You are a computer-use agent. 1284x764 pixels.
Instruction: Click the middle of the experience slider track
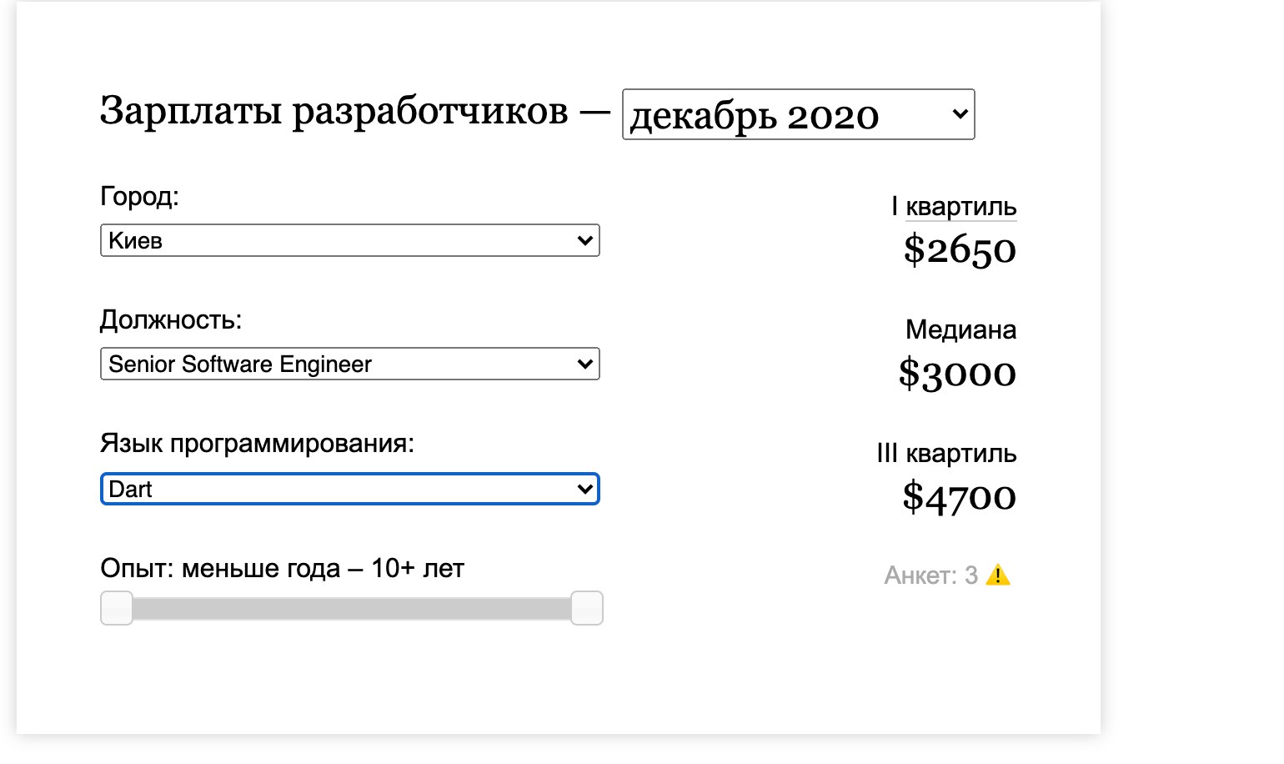(x=351, y=608)
